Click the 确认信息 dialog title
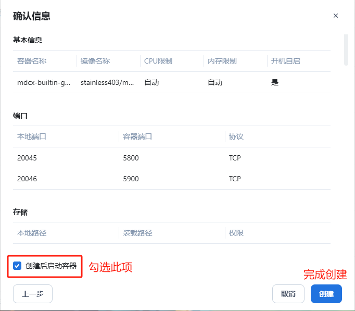The image size is (355, 311). [31, 16]
